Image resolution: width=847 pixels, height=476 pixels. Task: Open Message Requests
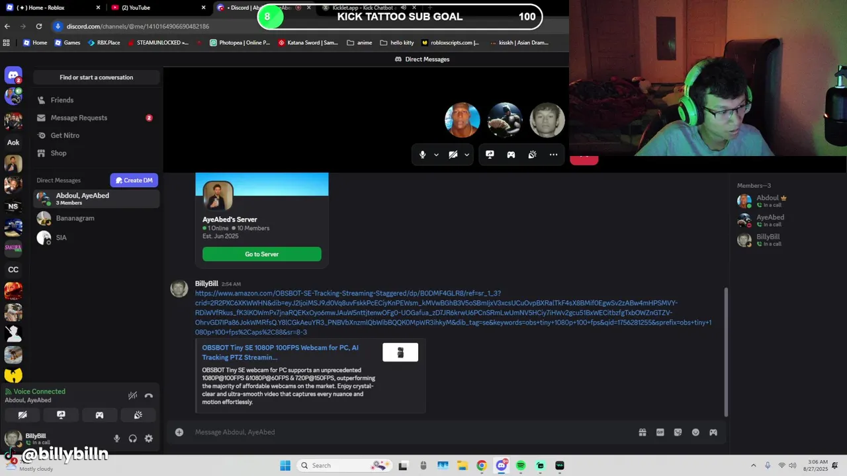97,118
